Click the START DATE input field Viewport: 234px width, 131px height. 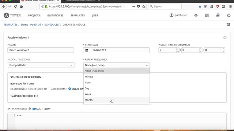pos(120,50)
